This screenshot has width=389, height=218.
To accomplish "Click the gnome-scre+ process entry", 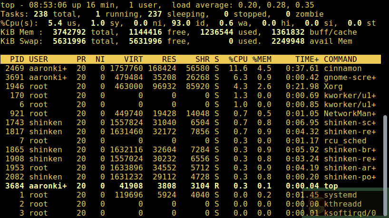I will click(350, 78).
